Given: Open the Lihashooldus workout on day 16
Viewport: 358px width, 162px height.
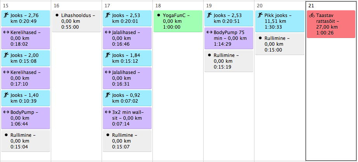Looking at the screenshot, I should pos(76,21).
